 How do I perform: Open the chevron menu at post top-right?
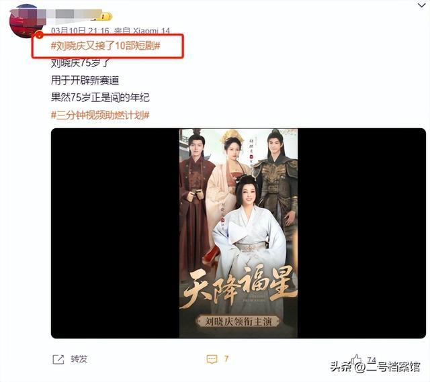tap(421, 5)
